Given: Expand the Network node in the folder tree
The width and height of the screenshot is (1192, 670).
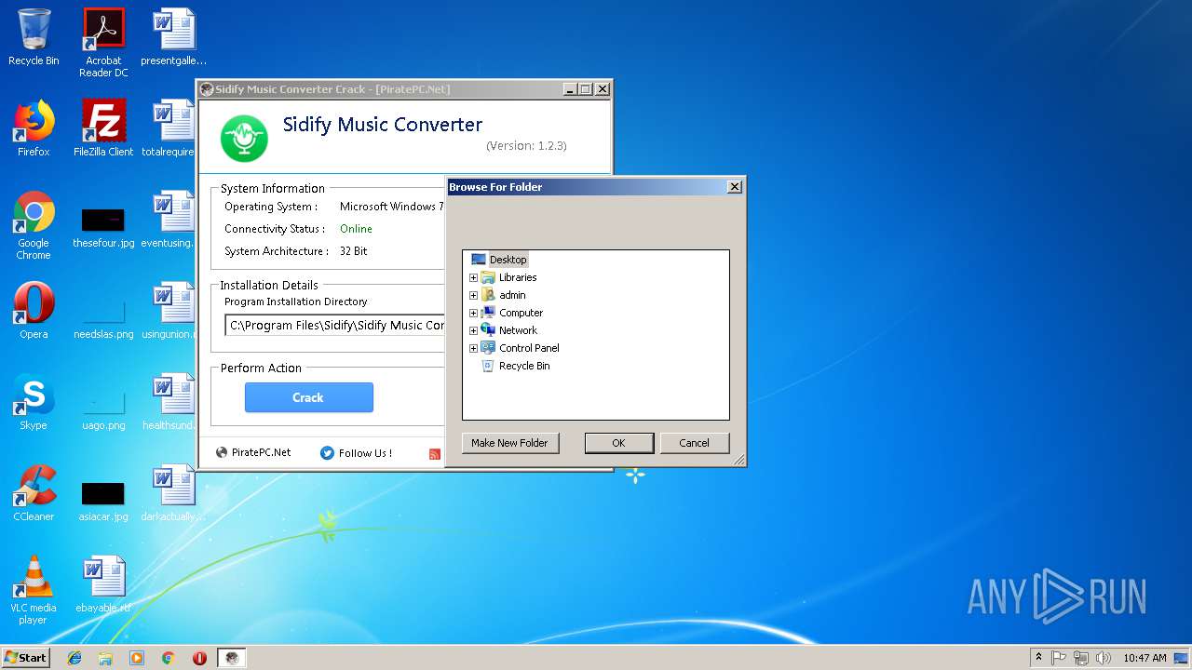Looking at the screenshot, I should point(473,330).
